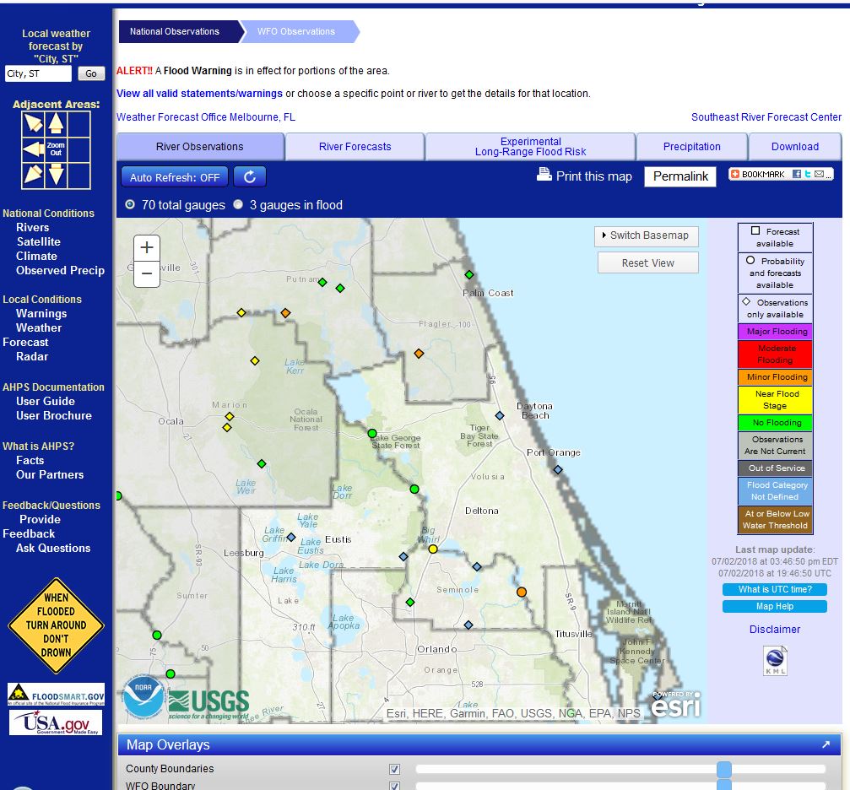Click the Permalink button
This screenshot has height=790, width=850.
(x=680, y=176)
